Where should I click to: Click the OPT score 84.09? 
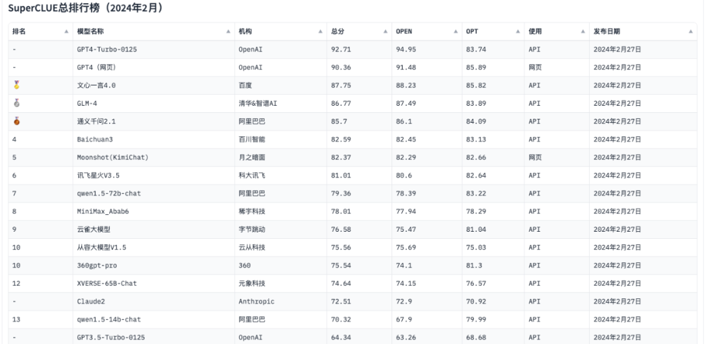click(x=476, y=121)
